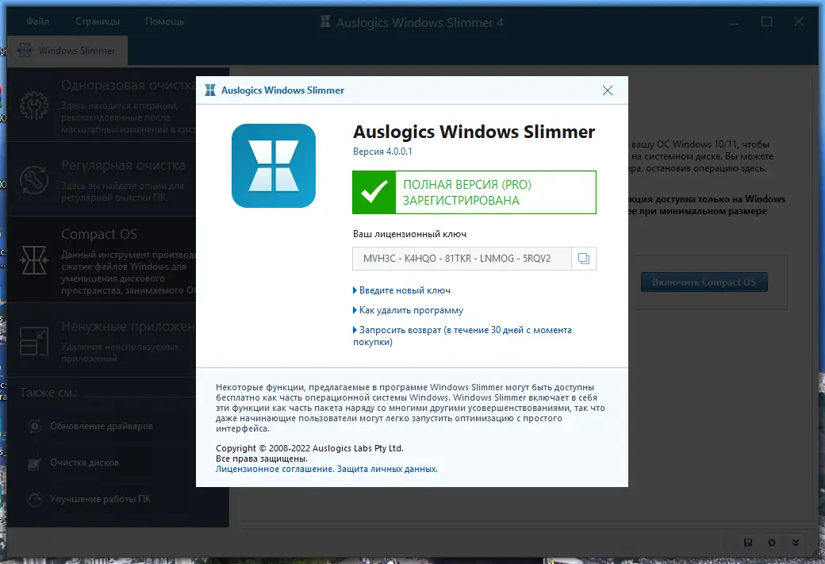Open the 'Лицензионное соглашение' link
The height and width of the screenshot is (564, 825).
click(274, 469)
